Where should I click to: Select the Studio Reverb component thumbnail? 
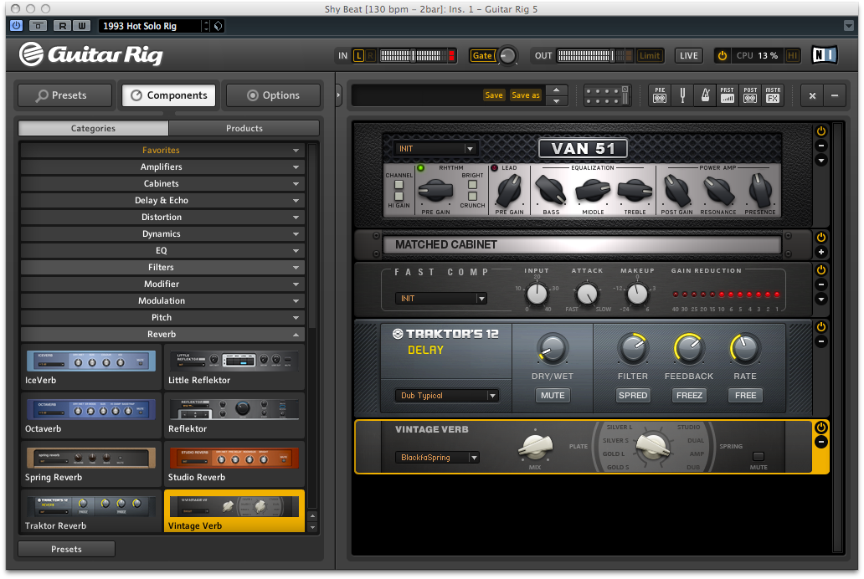(234, 464)
